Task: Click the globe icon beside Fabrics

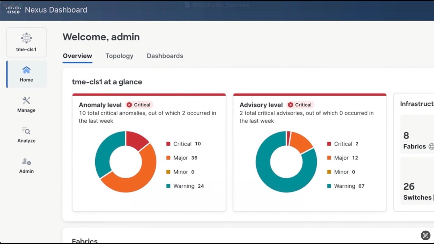Action: click(x=431, y=146)
